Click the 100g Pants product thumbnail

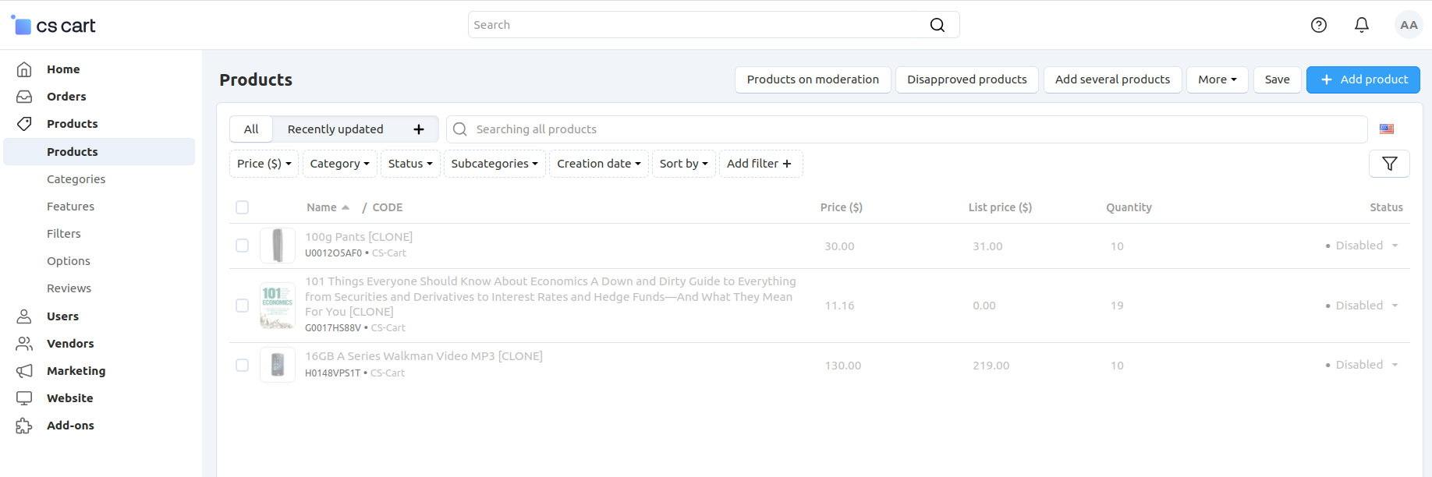(278, 246)
